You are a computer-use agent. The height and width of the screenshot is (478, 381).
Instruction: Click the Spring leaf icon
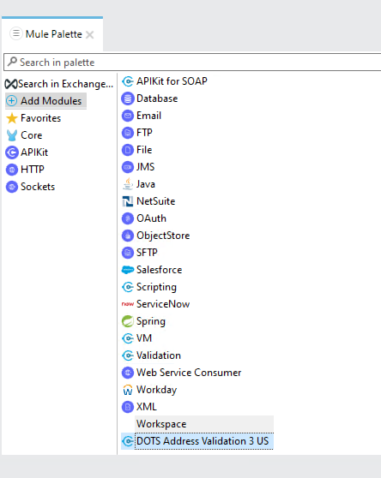[128, 321]
